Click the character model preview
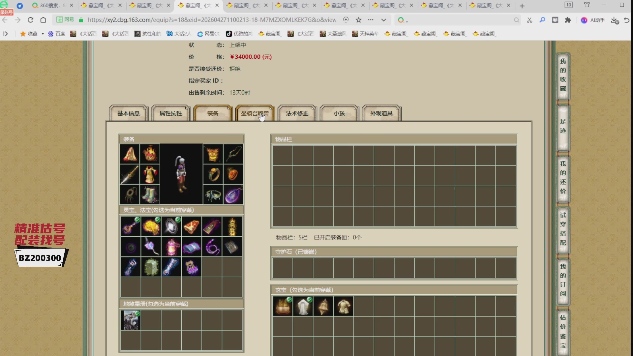Viewport: 633px width, 356px height. 181,174
